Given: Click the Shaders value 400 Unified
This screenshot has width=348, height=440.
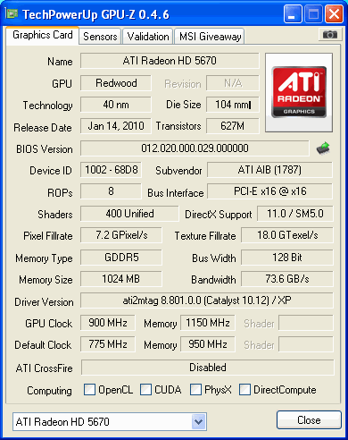Looking at the screenshot, I should 129,214.
